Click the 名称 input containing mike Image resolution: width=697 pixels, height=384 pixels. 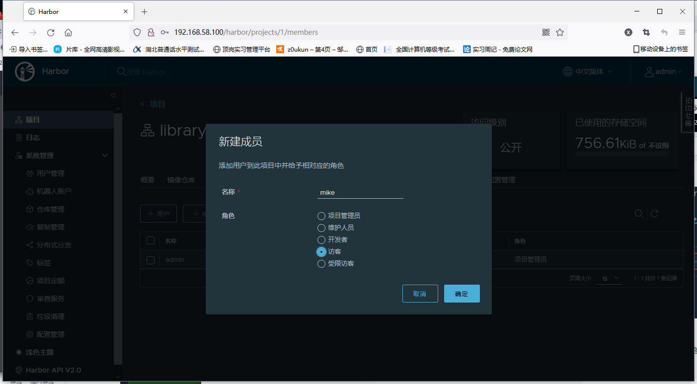coord(360,193)
